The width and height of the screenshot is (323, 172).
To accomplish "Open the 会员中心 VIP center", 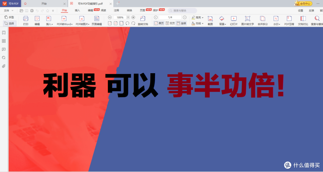I will (303, 4).
